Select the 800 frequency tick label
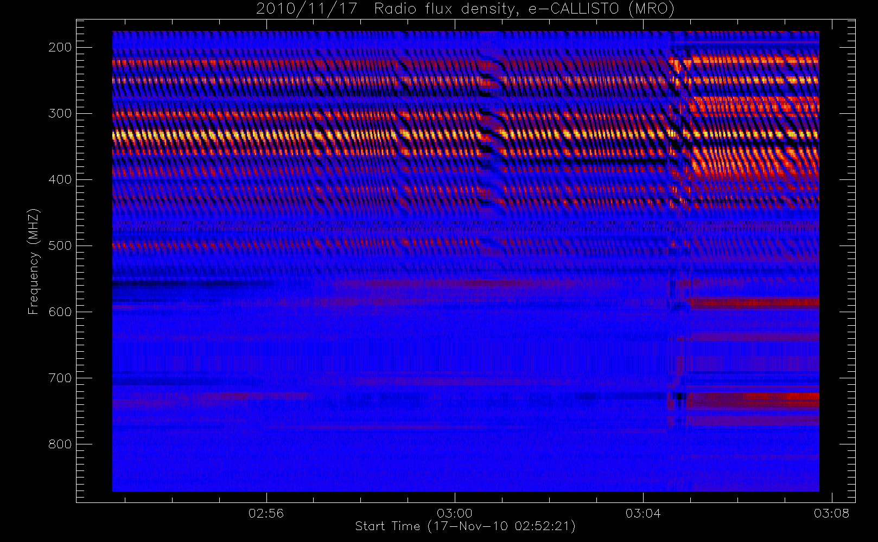Viewport: 878px width, 542px height. 60,444
